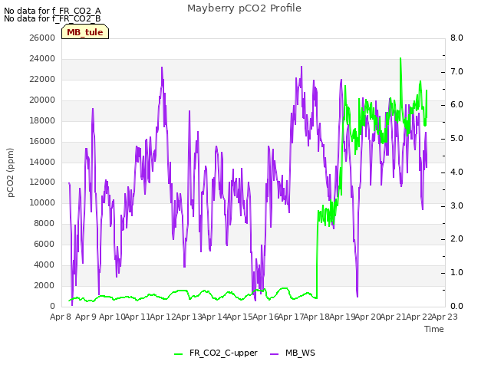Click the Apr 9 x-axis label
The image size is (491, 368).
[x=86, y=317]
